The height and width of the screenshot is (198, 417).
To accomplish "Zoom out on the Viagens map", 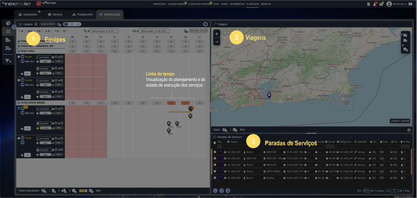I will click(217, 42).
